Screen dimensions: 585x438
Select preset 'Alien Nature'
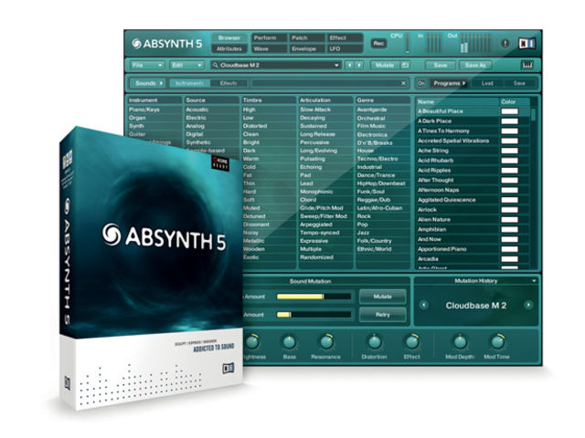[457, 220]
